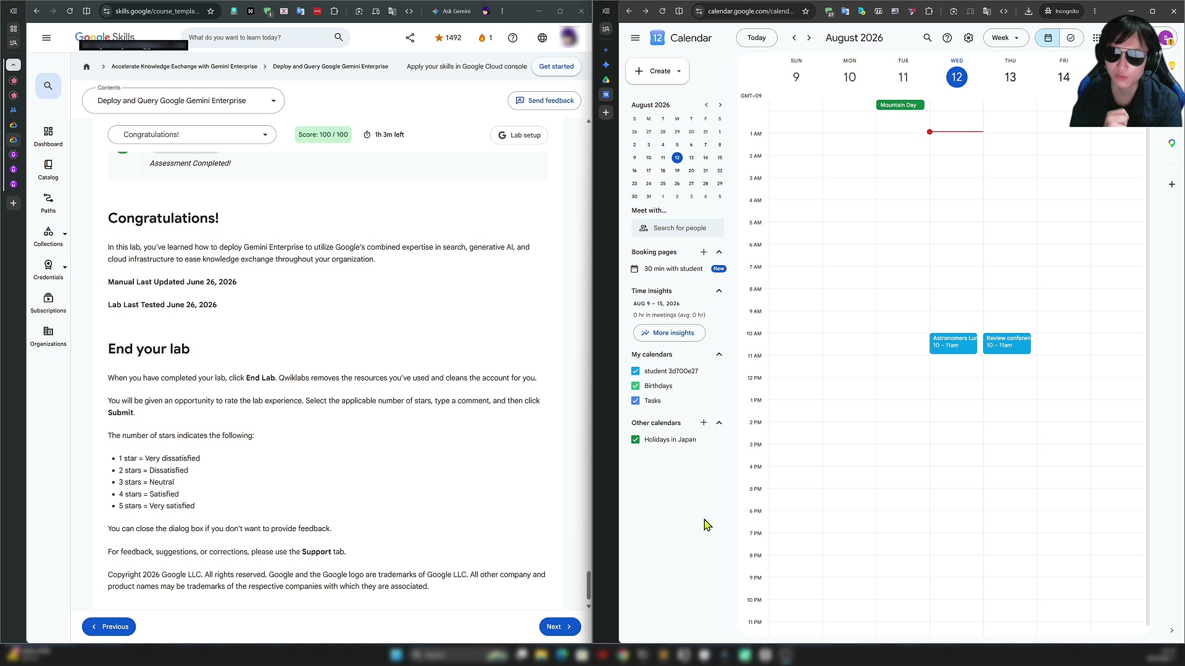1185x666 pixels.
Task: Open Calendar support help icon
Action: 947,38
